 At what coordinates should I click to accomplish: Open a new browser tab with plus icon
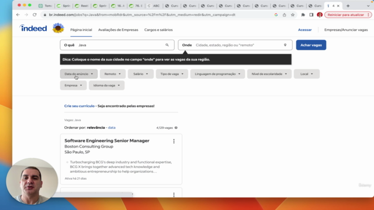coord(348,6)
